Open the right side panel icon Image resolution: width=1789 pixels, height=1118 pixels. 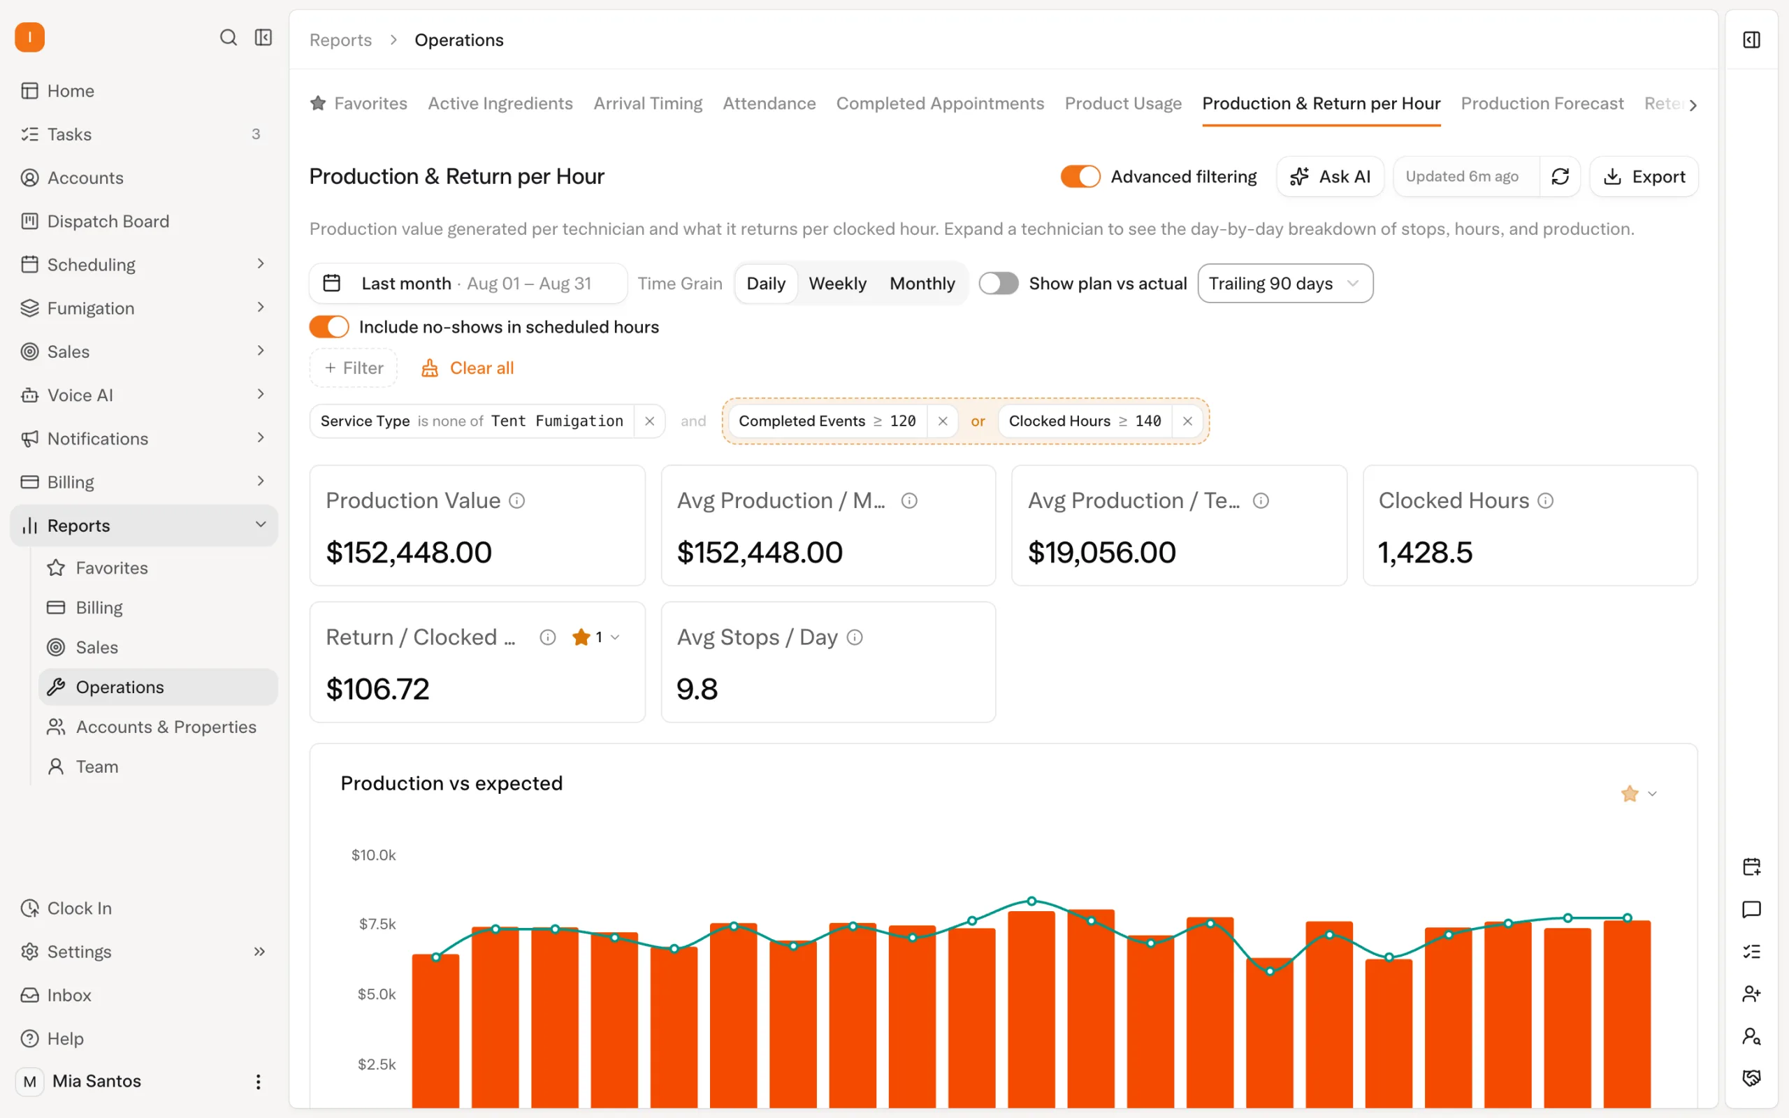pos(1751,40)
